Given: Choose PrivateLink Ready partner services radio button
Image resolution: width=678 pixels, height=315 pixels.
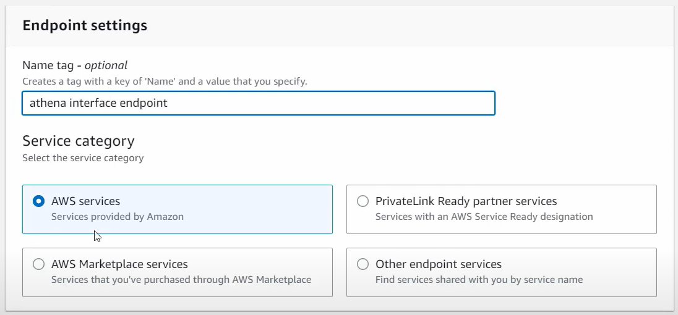Looking at the screenshot, I should [x=363, y=201].
